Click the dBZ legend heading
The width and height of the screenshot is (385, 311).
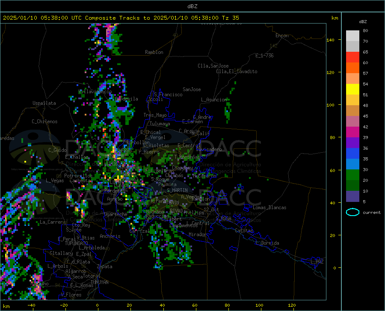pyautogui.click(x=363, y=21)
